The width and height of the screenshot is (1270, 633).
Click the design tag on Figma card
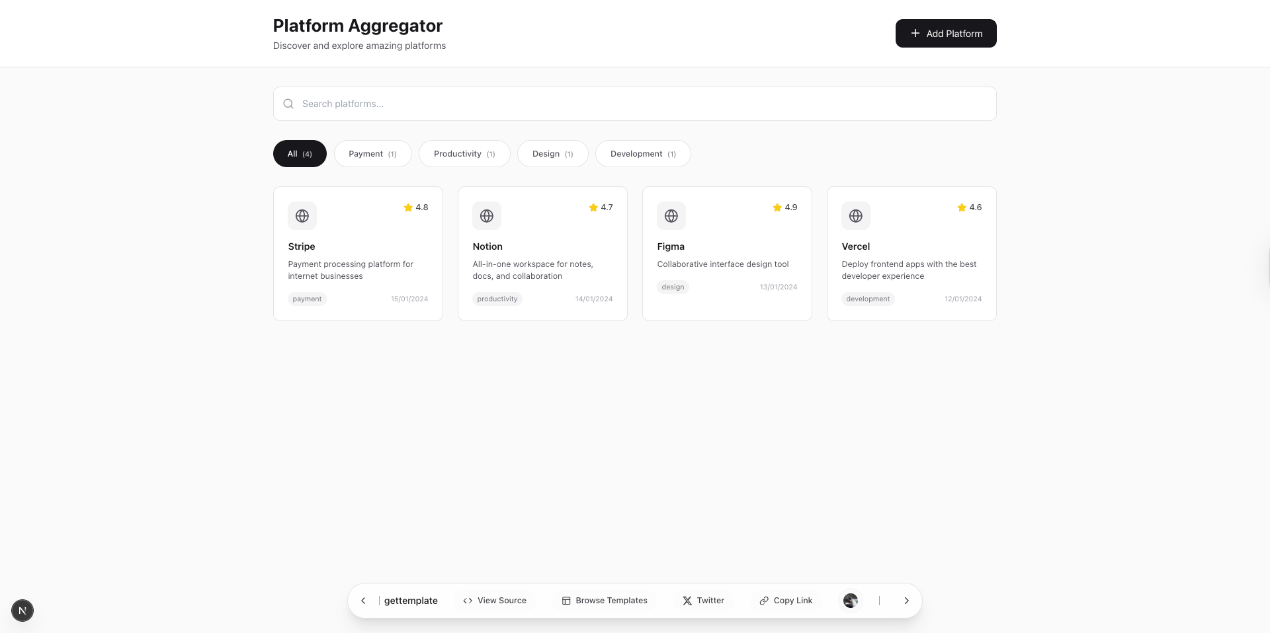tap(673, 287)
